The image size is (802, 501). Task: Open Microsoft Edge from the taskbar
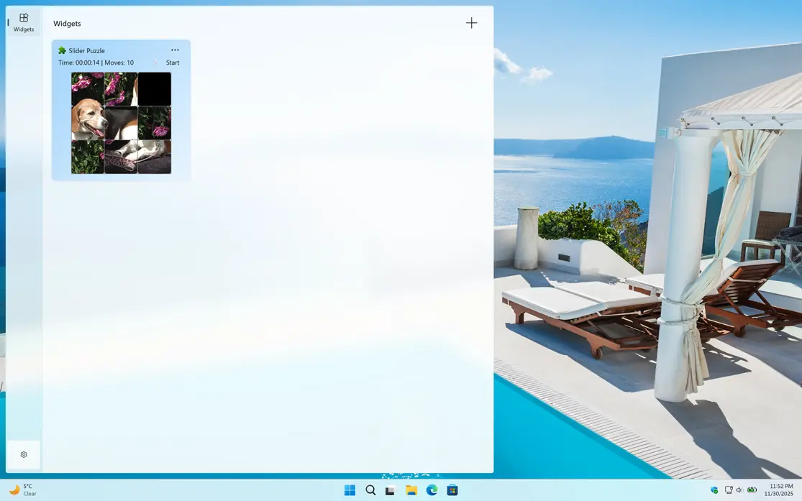click(431, 489)
